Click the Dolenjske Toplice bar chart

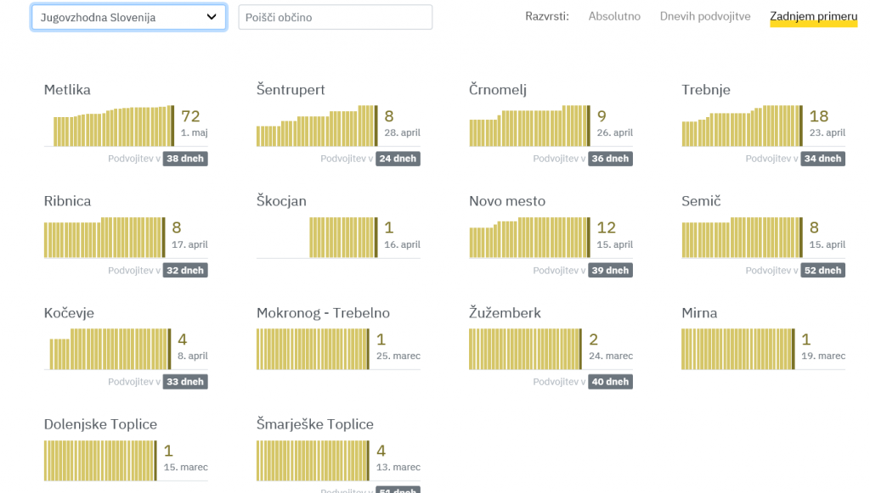click(x=100, y=461)
